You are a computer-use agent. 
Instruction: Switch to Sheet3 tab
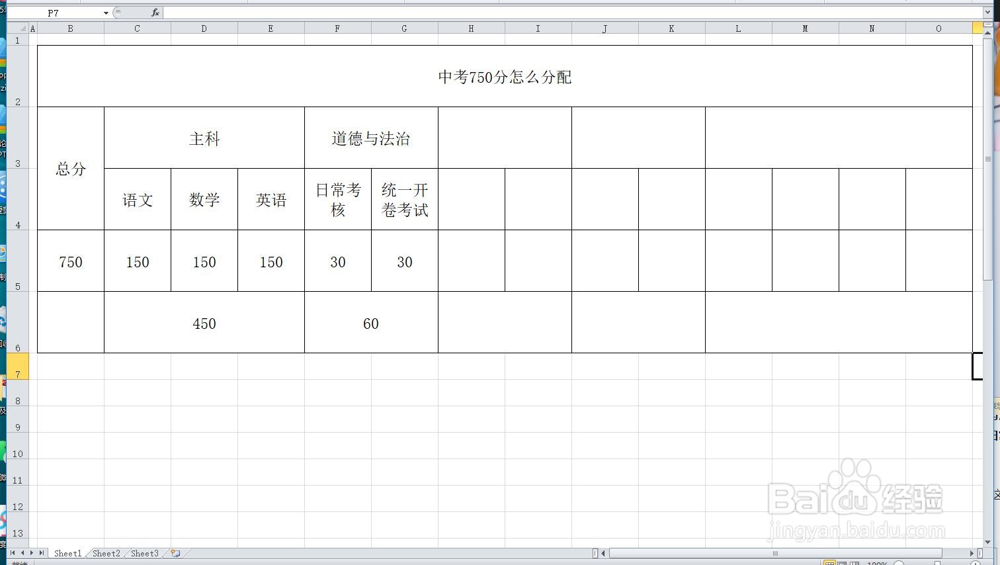click(x=144, y=553)
